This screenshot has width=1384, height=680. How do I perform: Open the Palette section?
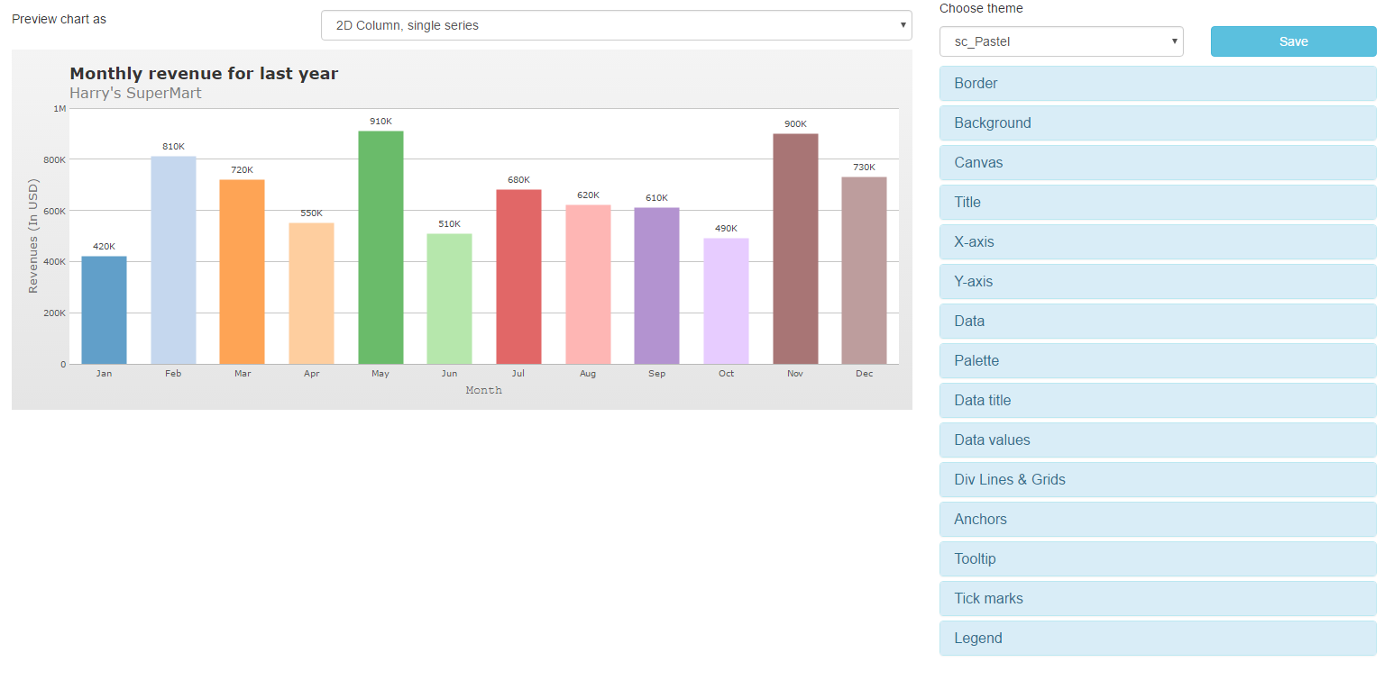pos(1157,360)
